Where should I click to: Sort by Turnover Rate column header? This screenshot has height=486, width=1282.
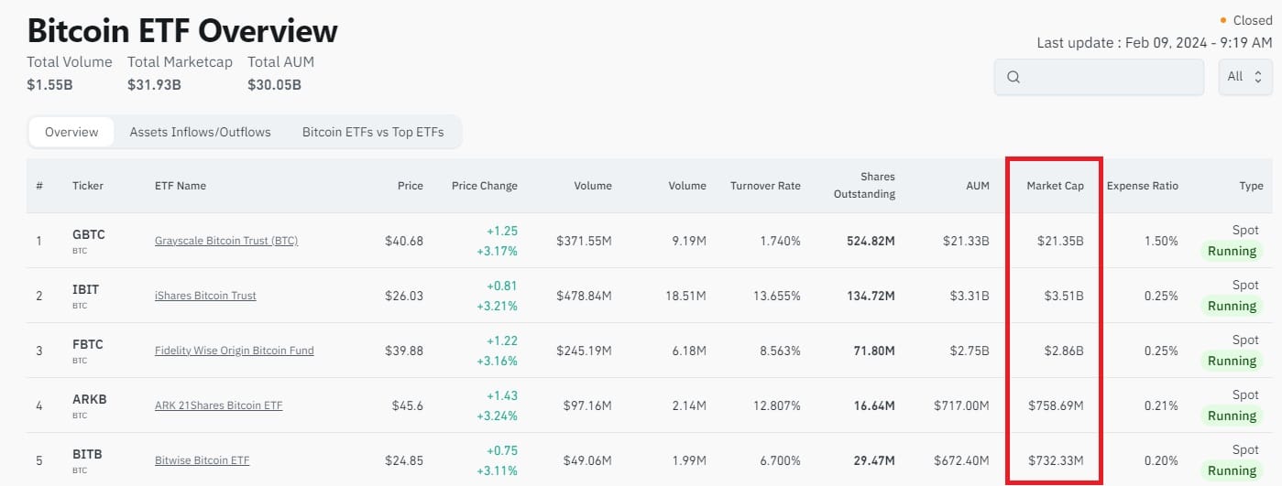coord(765,186)
